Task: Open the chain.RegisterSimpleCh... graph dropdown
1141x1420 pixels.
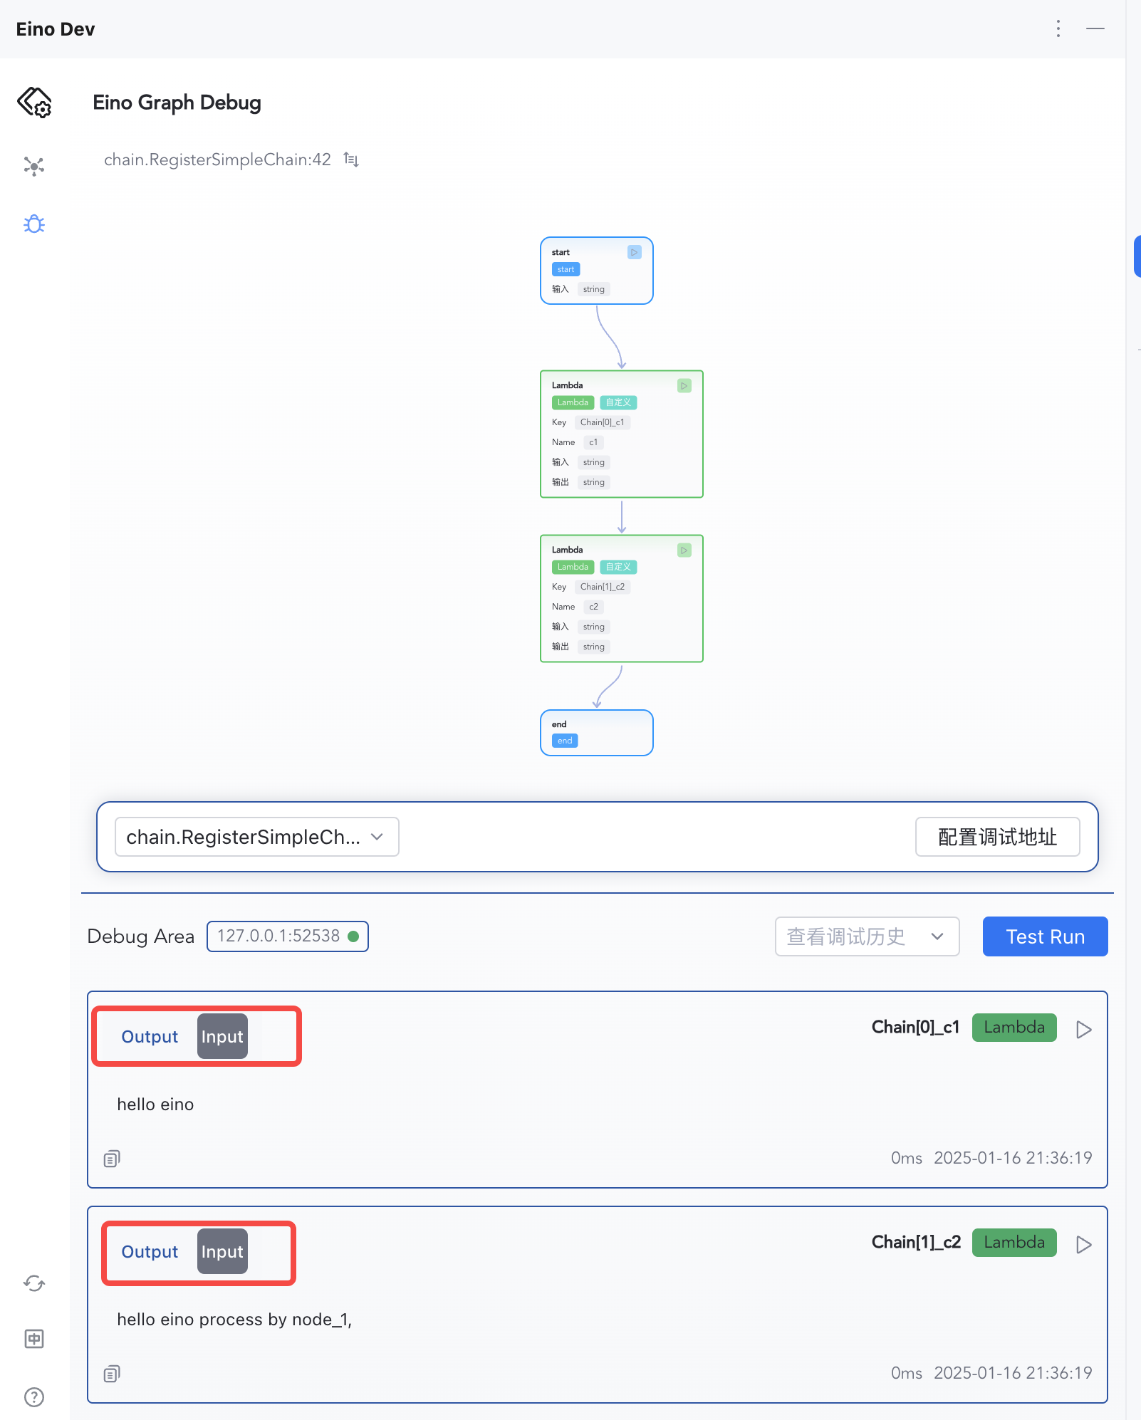Action: (x=256, y=837)
